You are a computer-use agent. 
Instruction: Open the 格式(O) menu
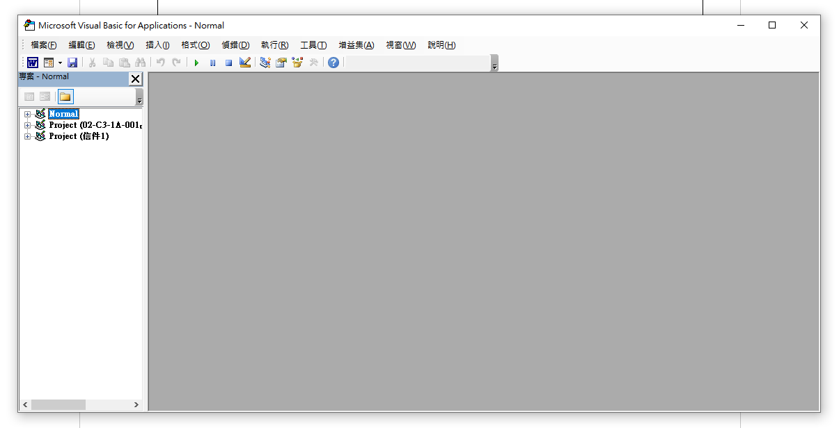[x=196, y=45]
